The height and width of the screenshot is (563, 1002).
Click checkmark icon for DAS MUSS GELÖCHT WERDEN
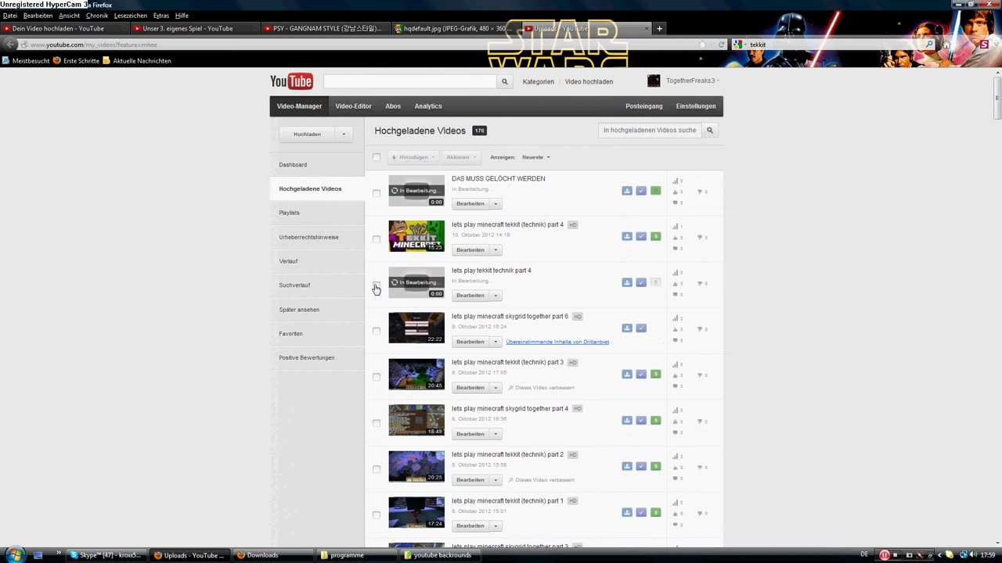(x=641, y=191)
